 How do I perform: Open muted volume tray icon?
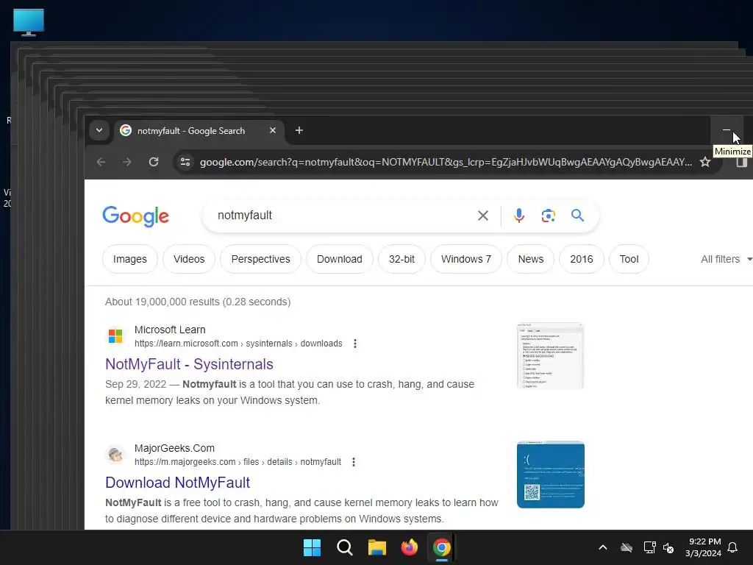click(x=668, y=547)
